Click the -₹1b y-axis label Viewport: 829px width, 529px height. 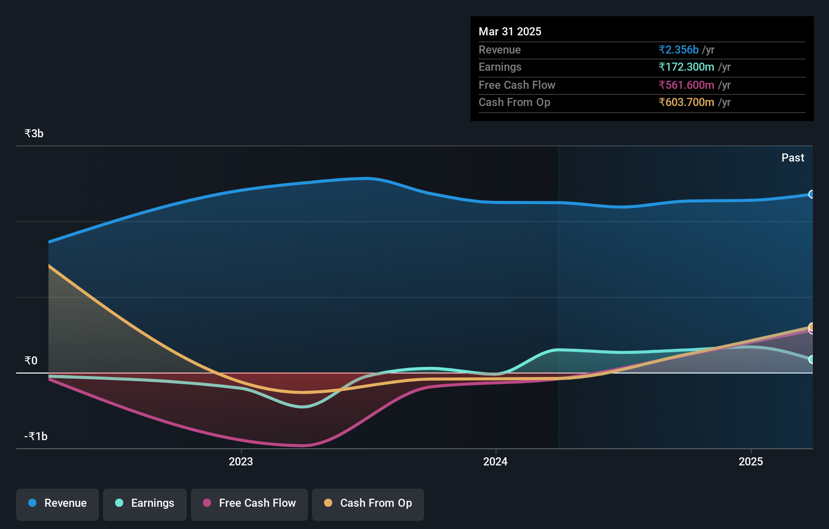[x=36, y=437]
